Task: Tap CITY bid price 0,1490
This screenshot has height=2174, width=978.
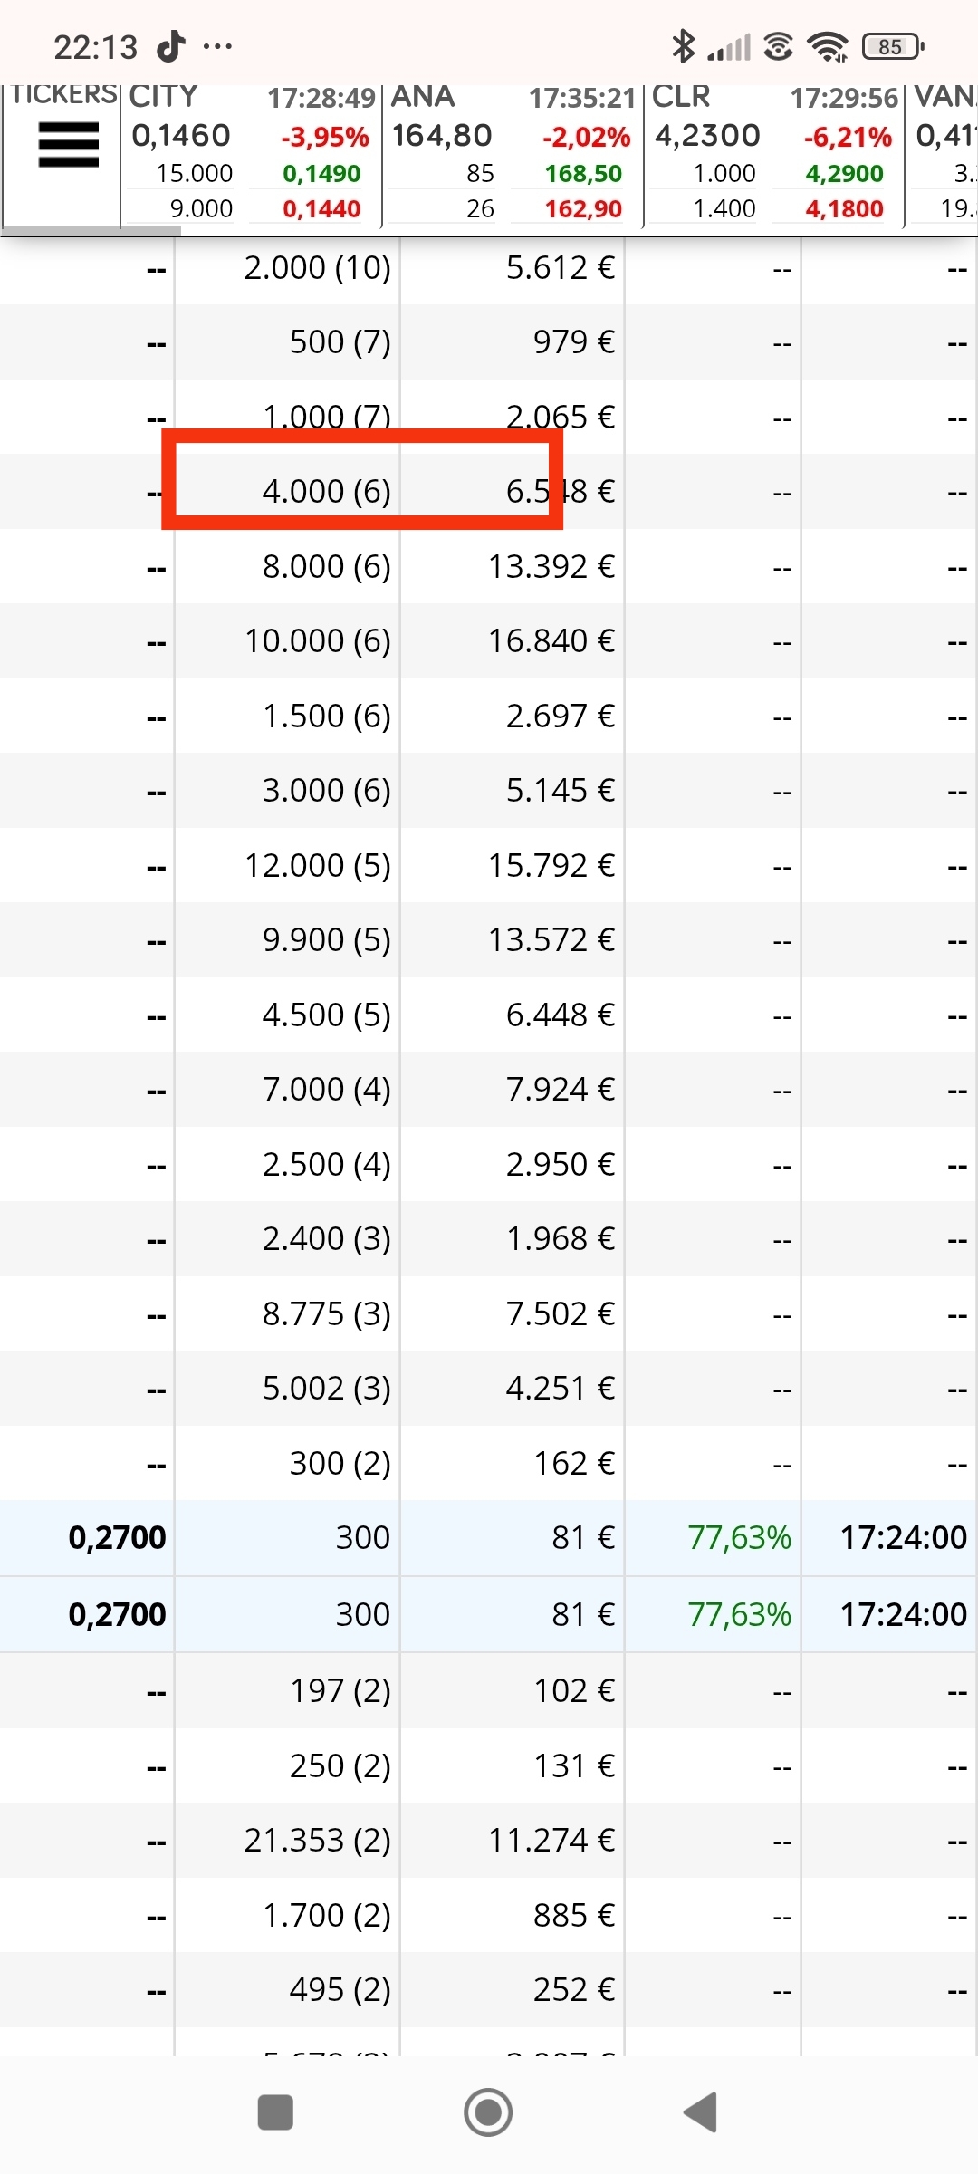Action: point(321,173)
